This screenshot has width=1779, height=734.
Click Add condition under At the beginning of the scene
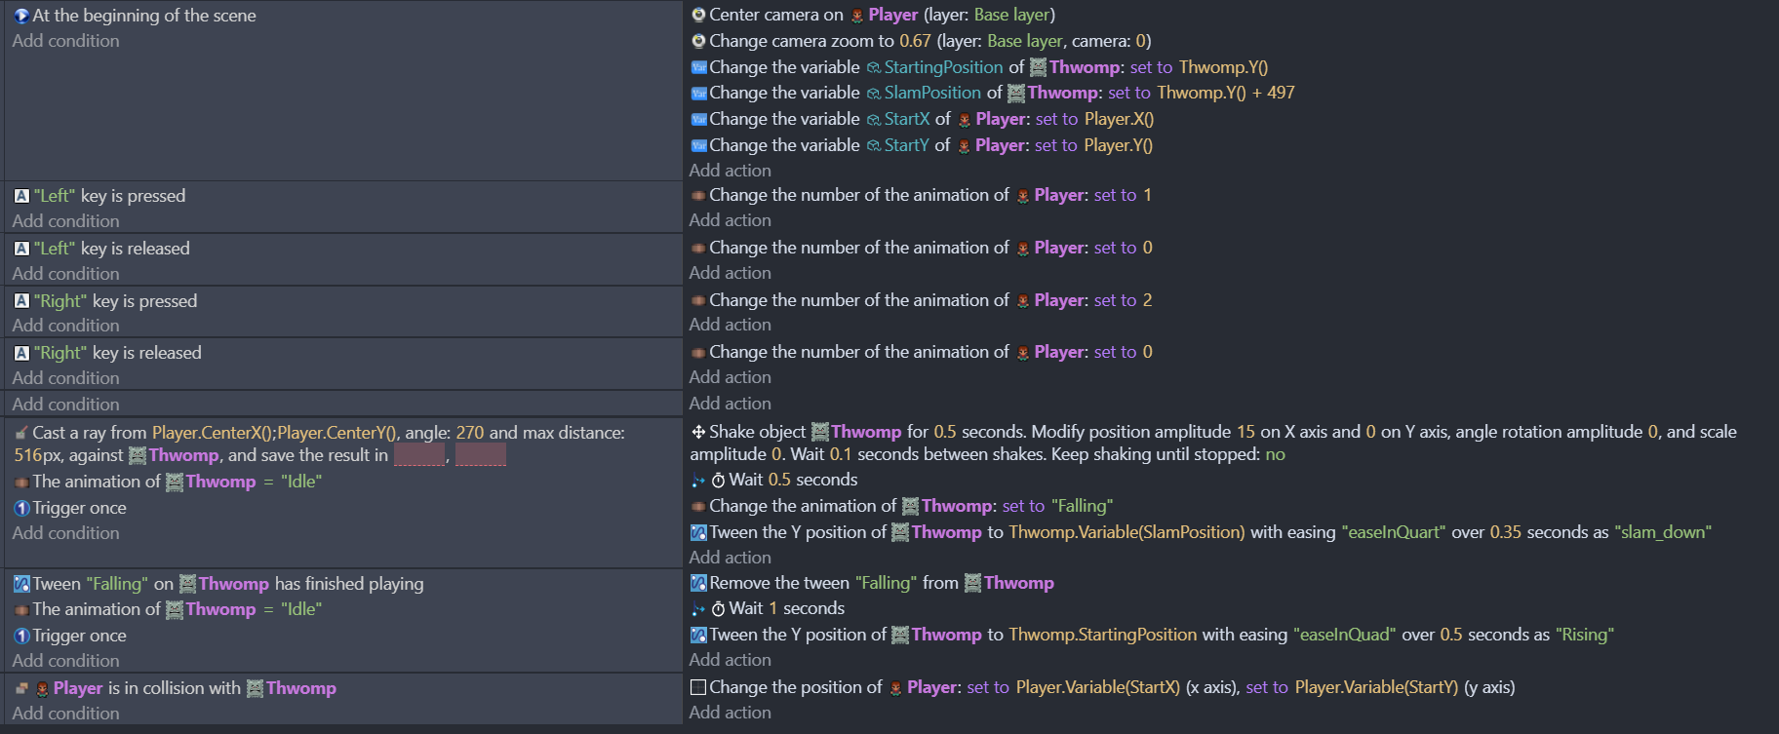65,41
